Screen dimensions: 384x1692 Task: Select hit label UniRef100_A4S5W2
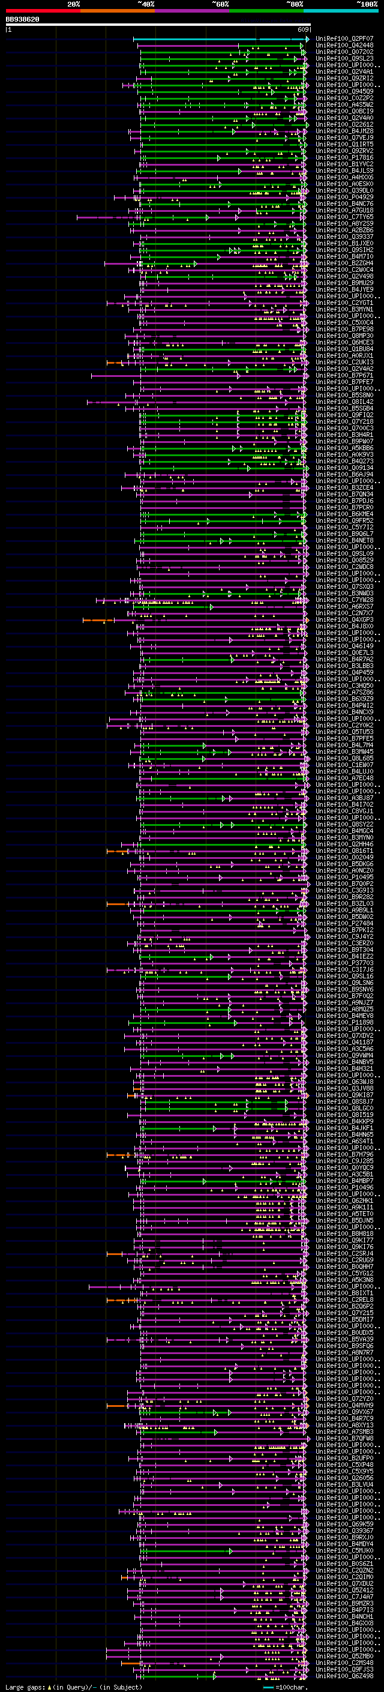pyautogui.click(x=344, y=105)
